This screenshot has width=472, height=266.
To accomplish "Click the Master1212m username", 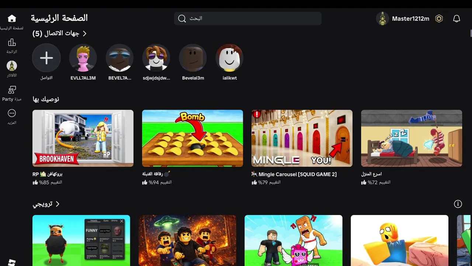I will tap(410, 18).
